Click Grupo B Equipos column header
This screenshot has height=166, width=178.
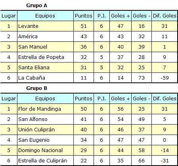(x=45, y=99)
